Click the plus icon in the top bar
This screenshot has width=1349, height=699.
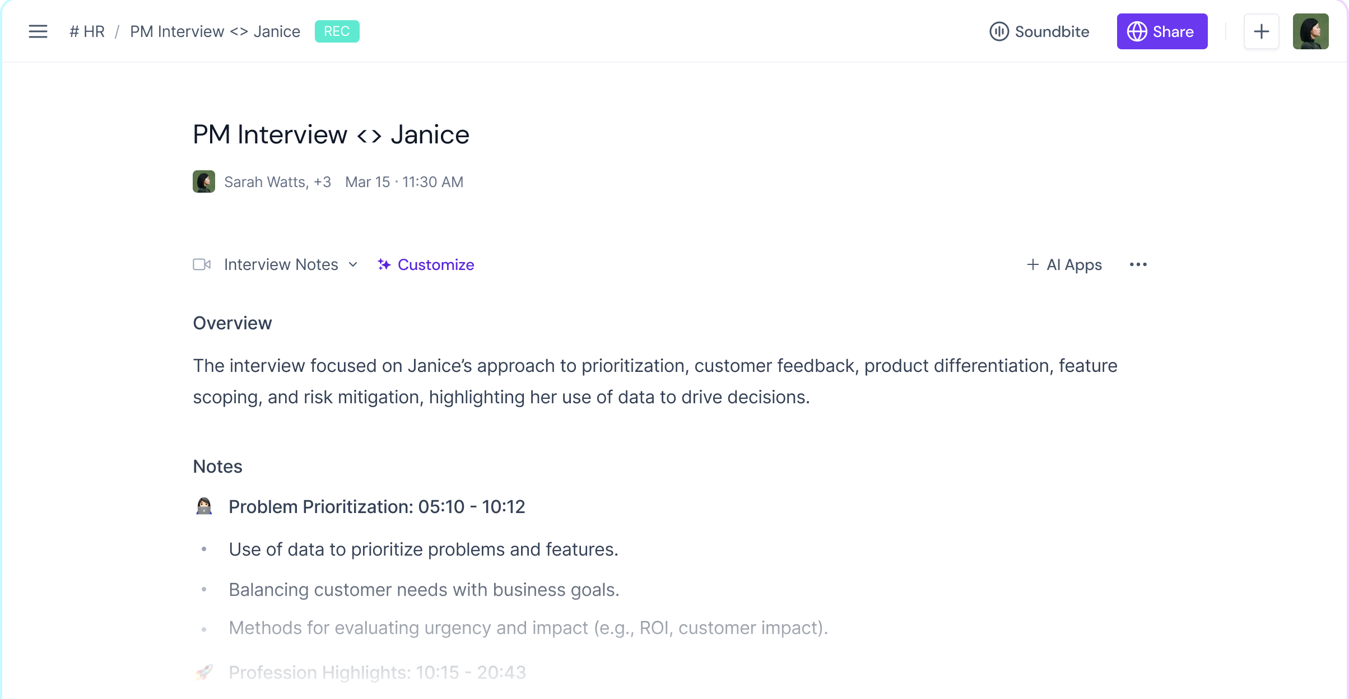tap(1262, 31)
